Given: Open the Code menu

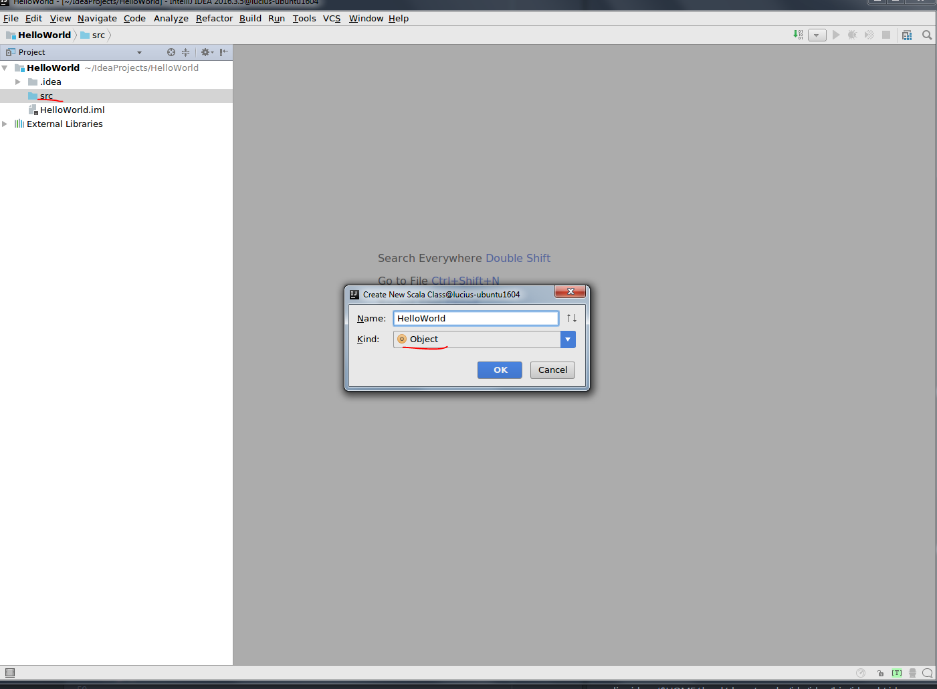Looking at the screenshot, I should (x=134, y=19).
